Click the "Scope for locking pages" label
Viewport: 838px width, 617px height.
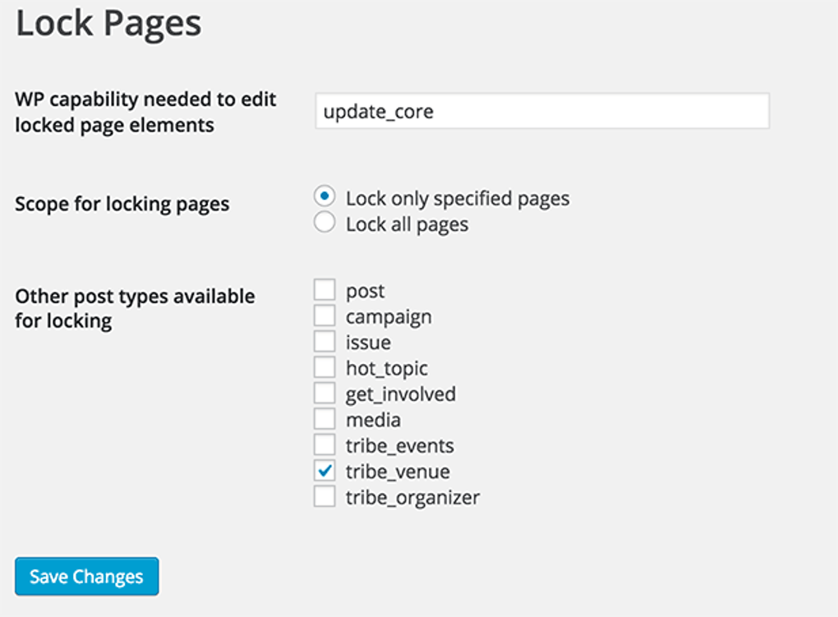click(x=122, y=204)
